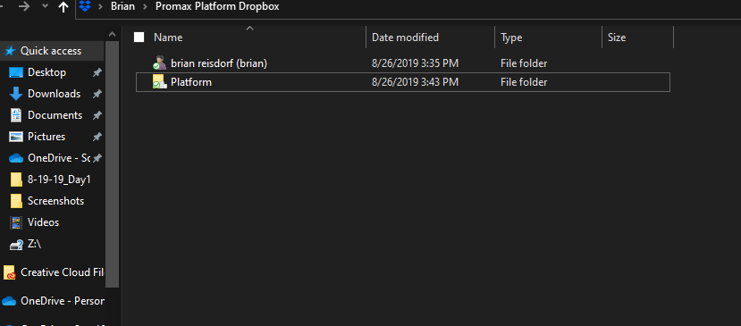Open Downloads in Quick access
Image resolution: width=741 pixels, height=326 pixels.
click(x=53, y=94)
